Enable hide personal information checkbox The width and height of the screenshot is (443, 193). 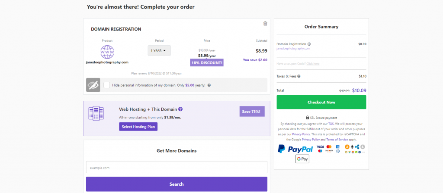(x=107, y=85)
